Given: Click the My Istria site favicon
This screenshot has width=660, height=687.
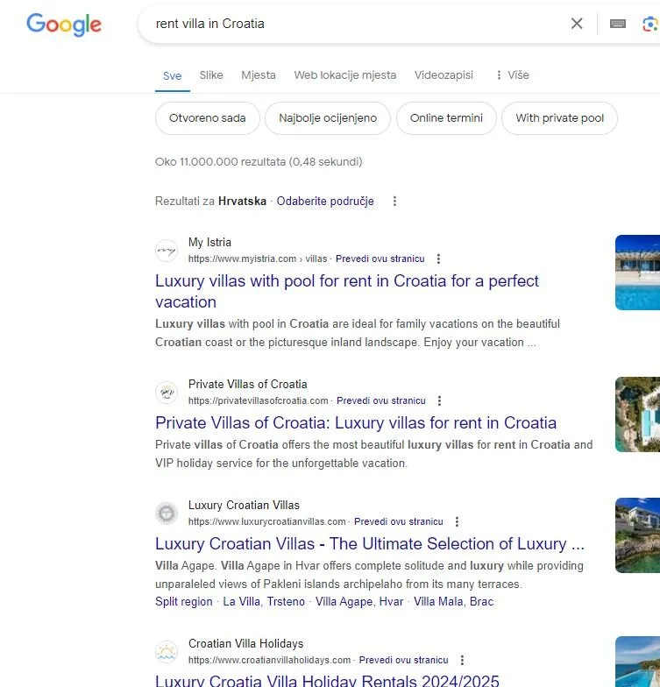Looking at the screenshot, I should [x=167, y=251].
